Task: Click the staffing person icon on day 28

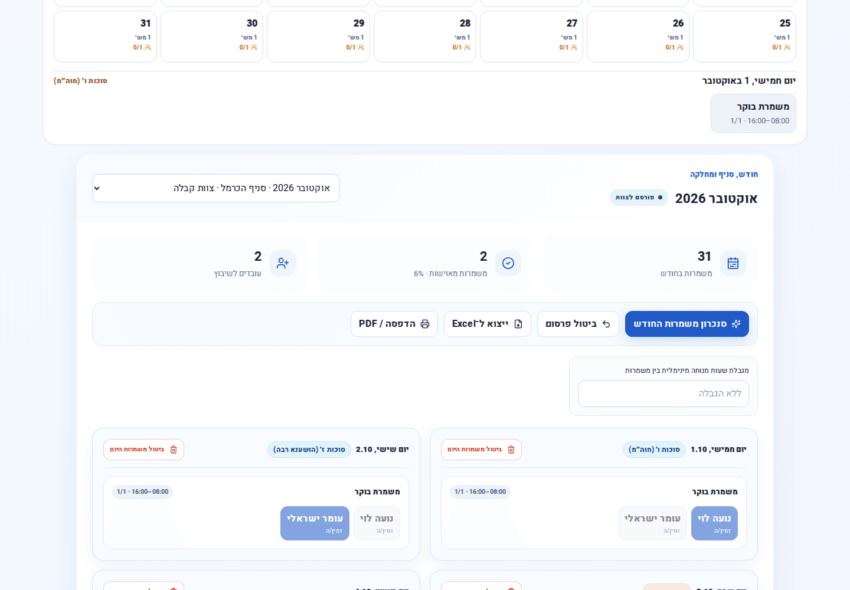Action: tap(467, 47)
